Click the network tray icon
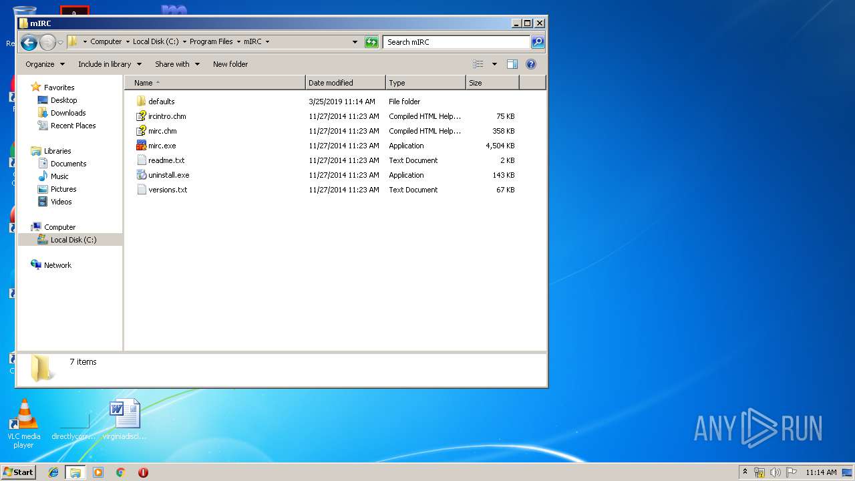Viewport: 855px width, 481px height. (759, 472)
